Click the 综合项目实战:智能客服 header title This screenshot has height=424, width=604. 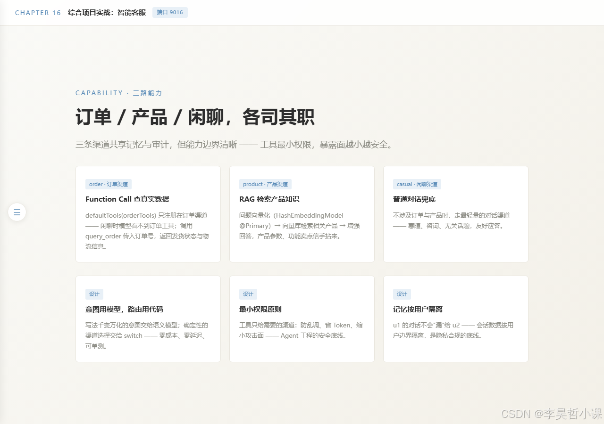click(x=107, y=13)
